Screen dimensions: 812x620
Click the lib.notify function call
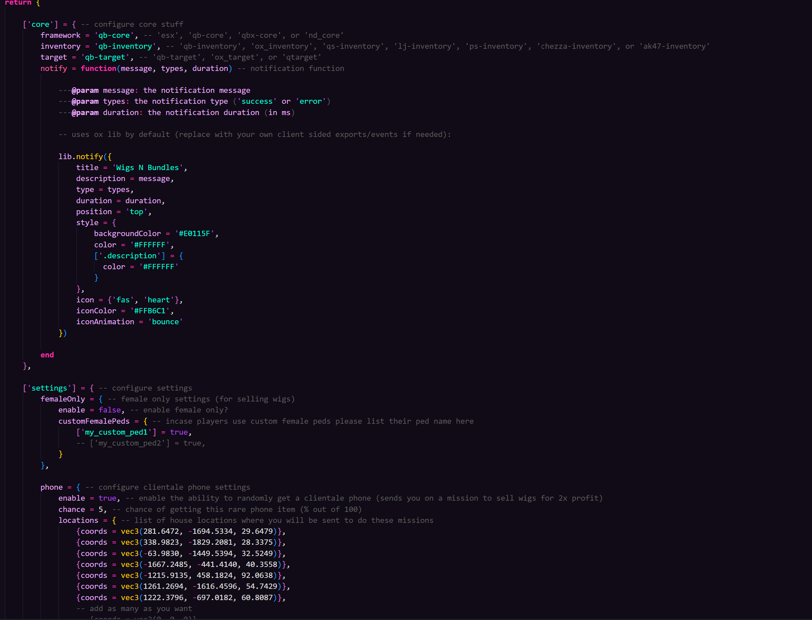(81, 157)
